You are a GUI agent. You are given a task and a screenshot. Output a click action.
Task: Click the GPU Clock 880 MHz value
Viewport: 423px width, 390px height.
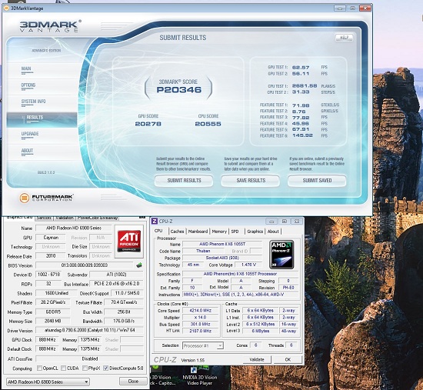click(x=47, y=339)
